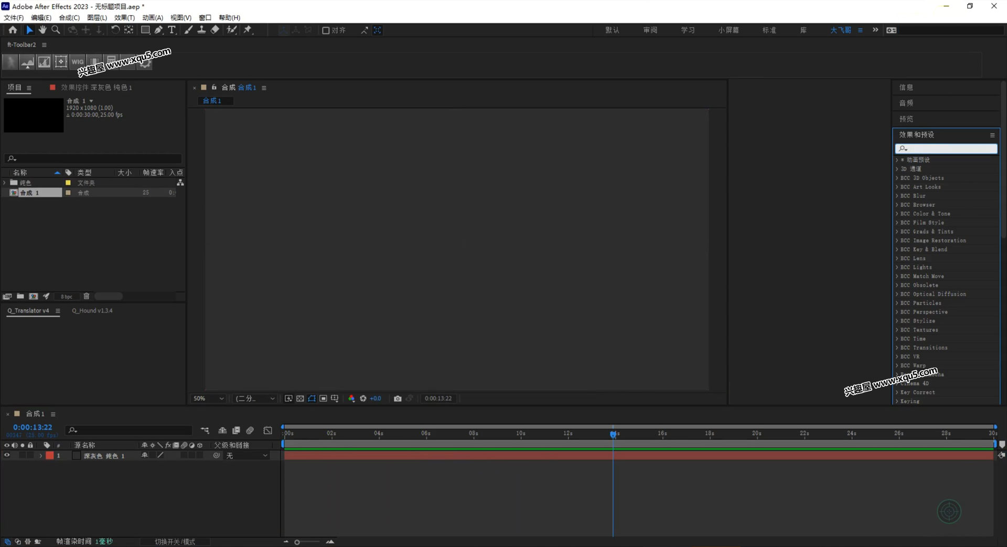Switch to the 标准 workspace

769,30
